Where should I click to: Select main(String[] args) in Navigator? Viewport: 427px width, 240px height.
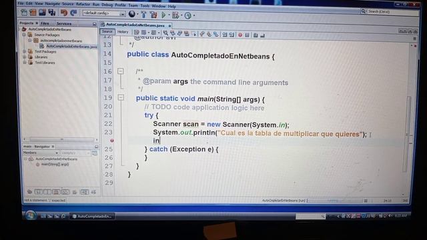55,165
